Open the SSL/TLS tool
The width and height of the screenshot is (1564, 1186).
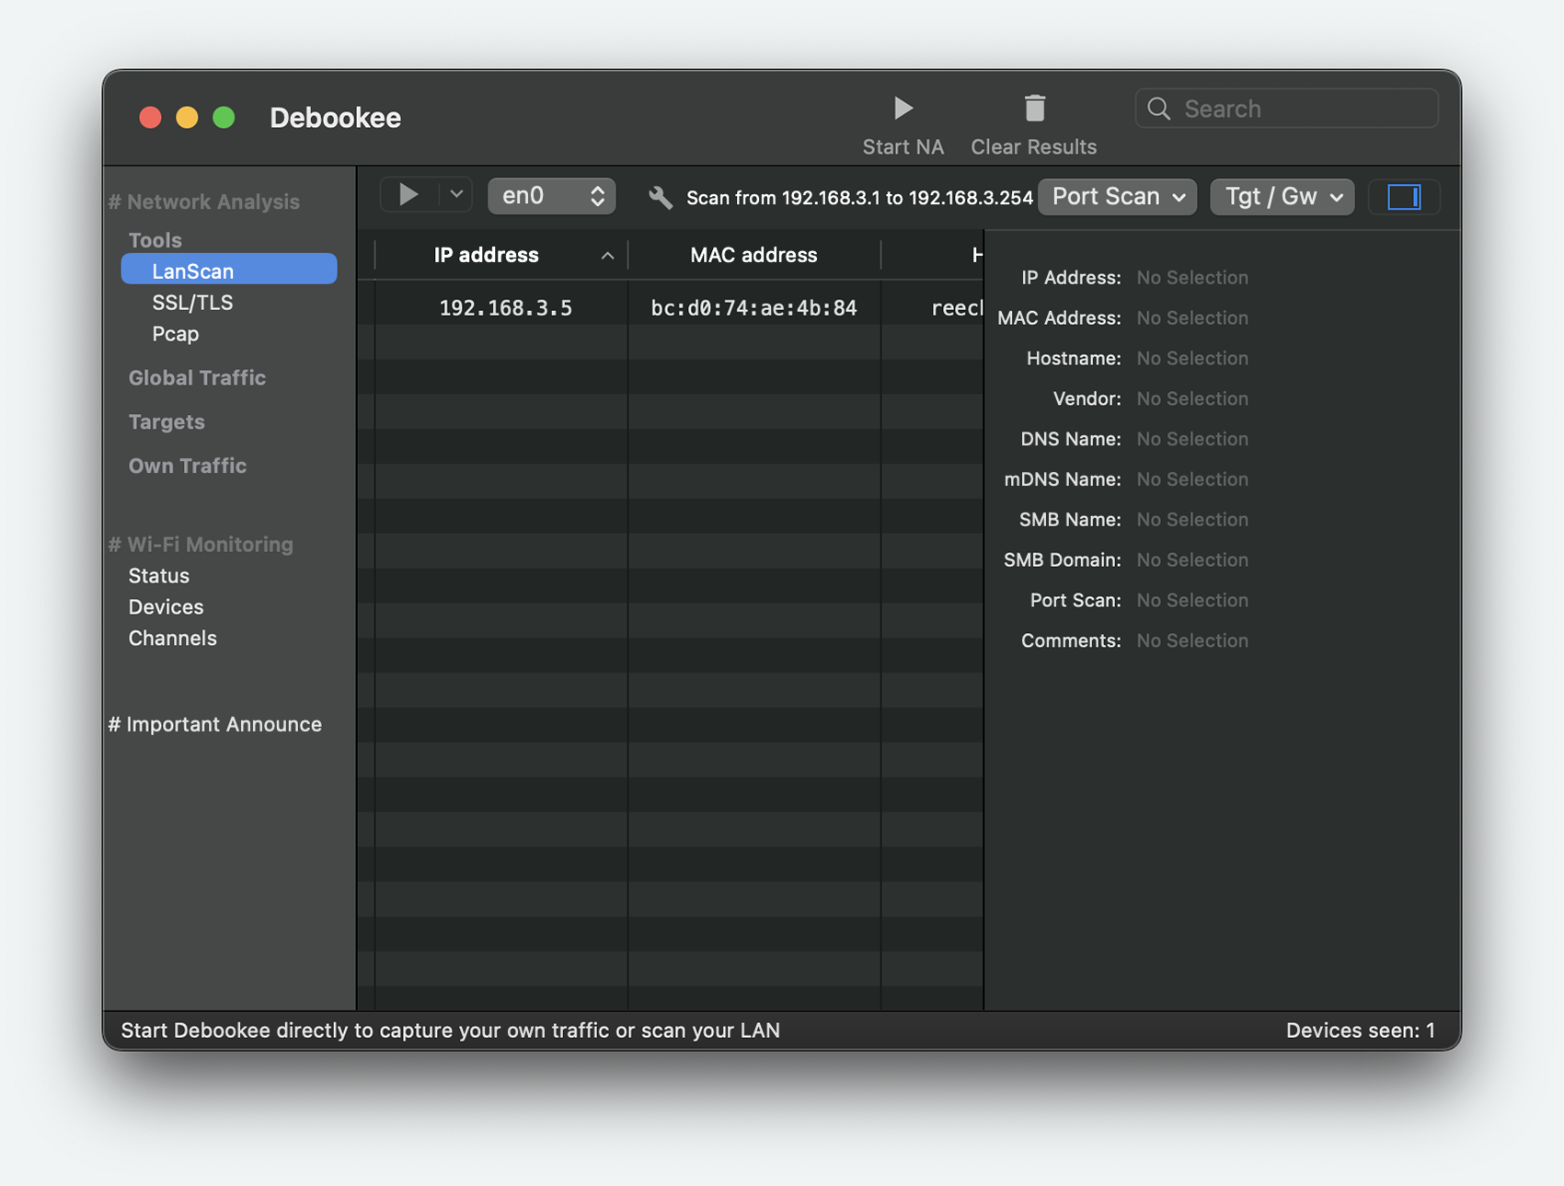(192, 302)
